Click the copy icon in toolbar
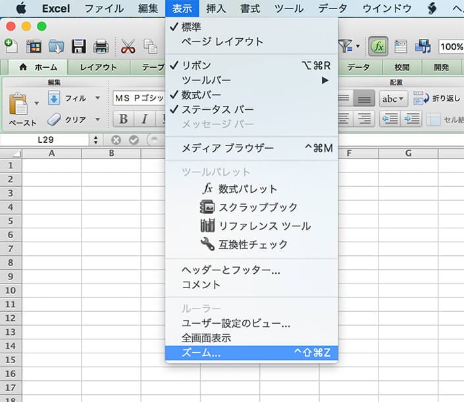This screenshot has width=464, height=402. pos(150,46)
